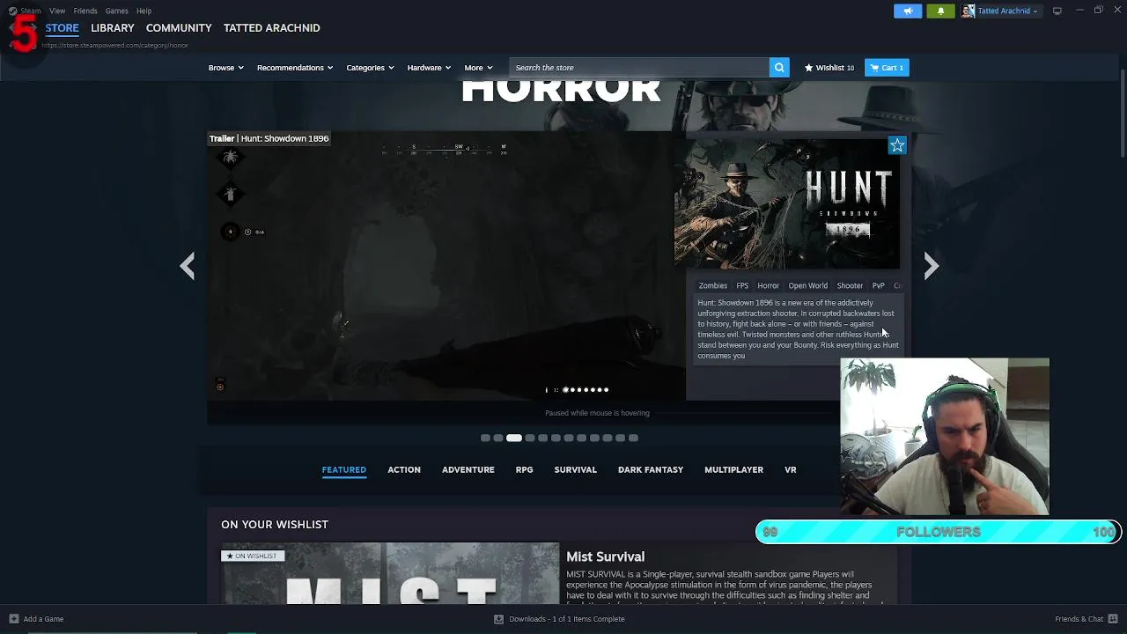Image resolution: width=1127 pixels, height=634 pixels.
Task: Click the magnifier search button
Action: point(779,68)
